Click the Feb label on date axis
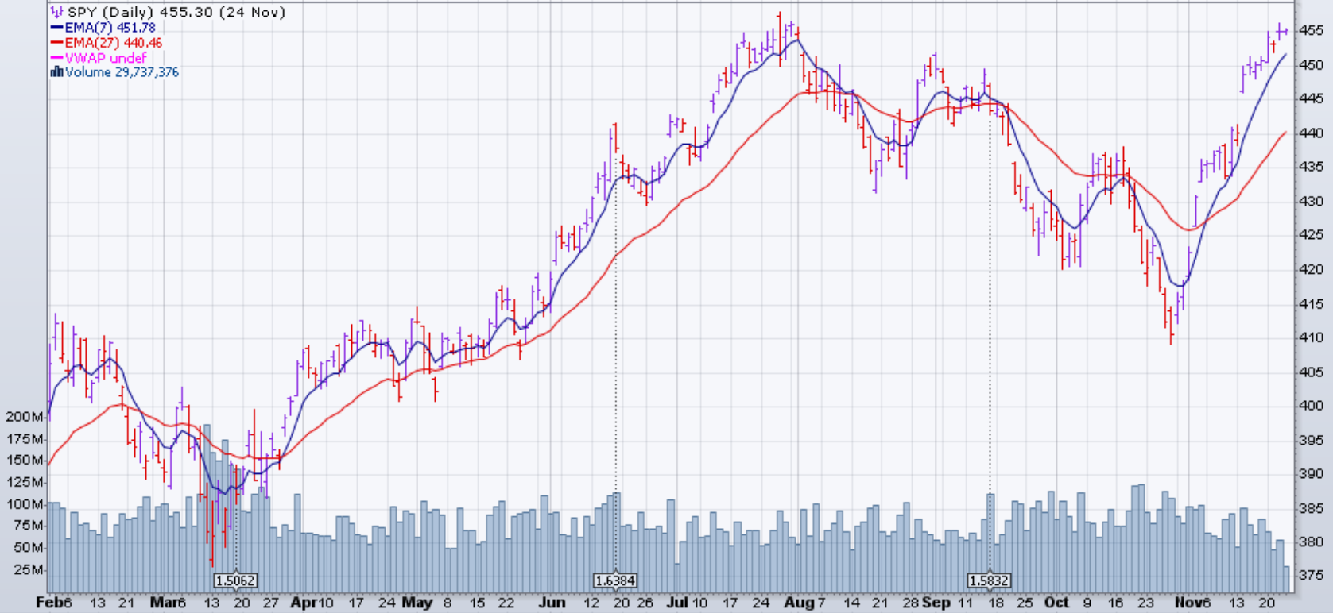Viewport: 1333px width, 613px height. pyautogui.click(x=49, y=603)
